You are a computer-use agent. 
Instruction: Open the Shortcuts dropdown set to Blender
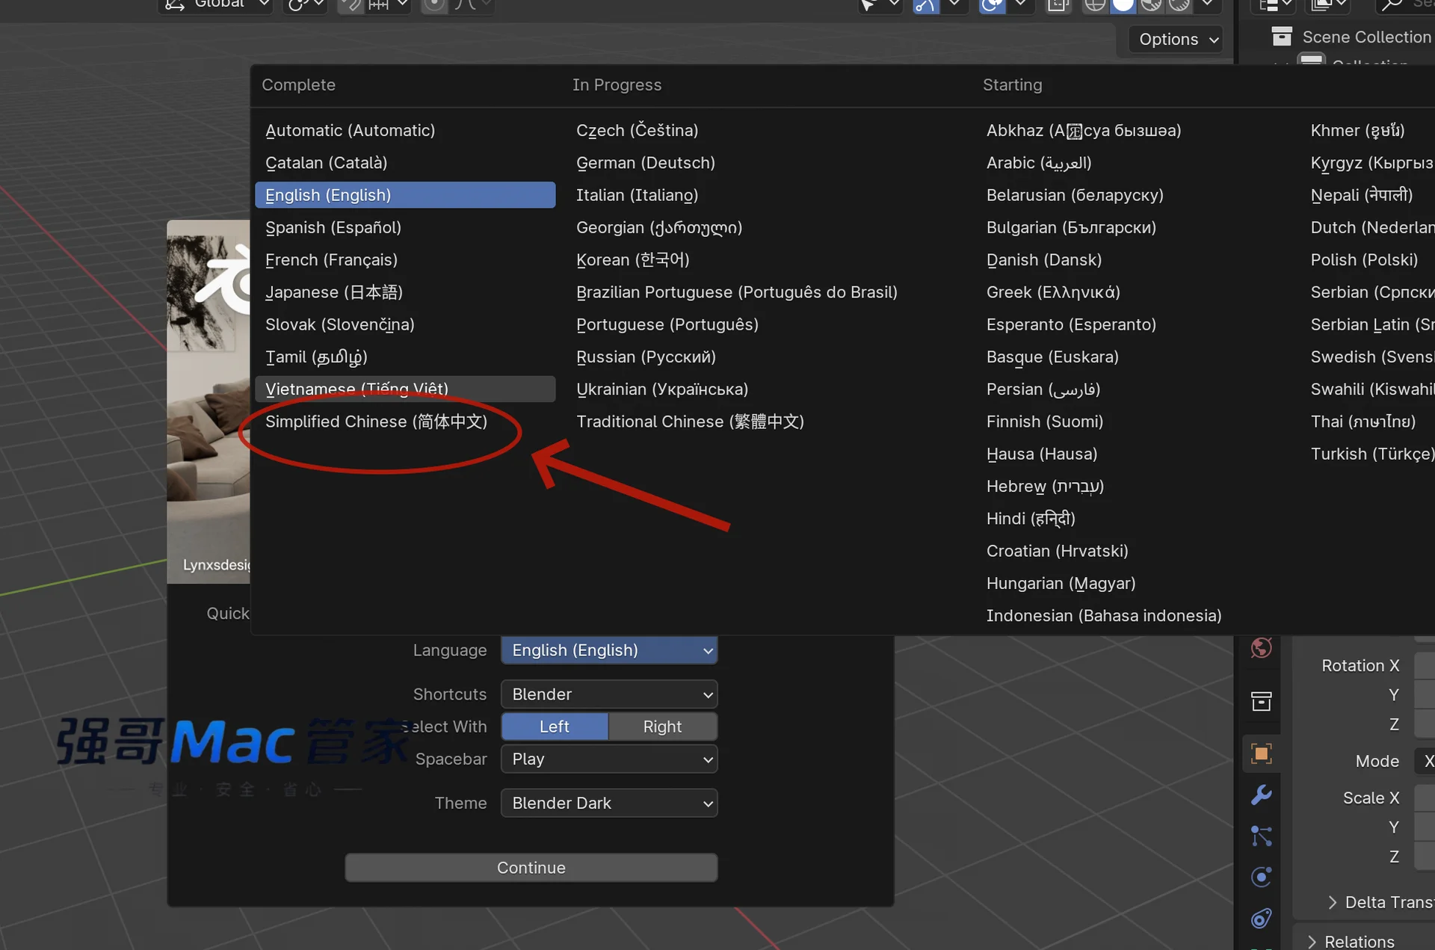point(609,694)
